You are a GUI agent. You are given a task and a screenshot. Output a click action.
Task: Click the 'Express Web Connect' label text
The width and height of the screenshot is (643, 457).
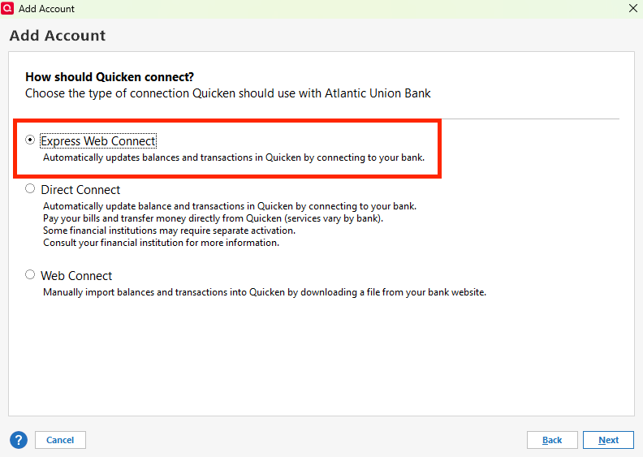point(98,141)
